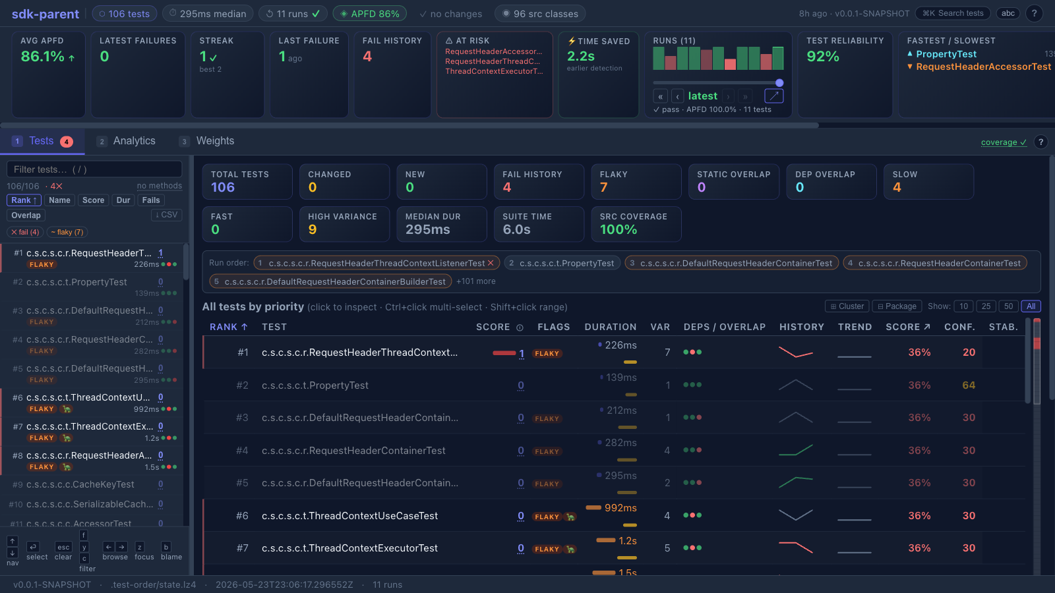This screenshot has height=593, width=1055.
Task: Click the red 4 badge on Tests tab
Action: (x=67, y=142)
